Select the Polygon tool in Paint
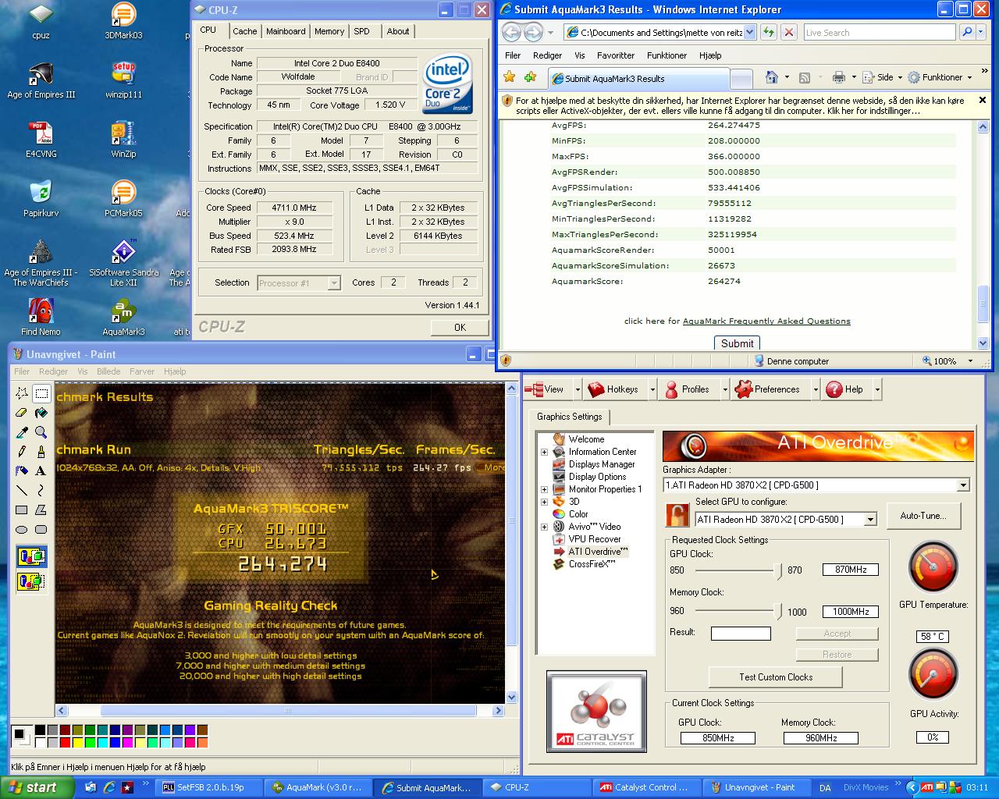The height and width of the screenshot is (799, 999). tap(41, 510)
